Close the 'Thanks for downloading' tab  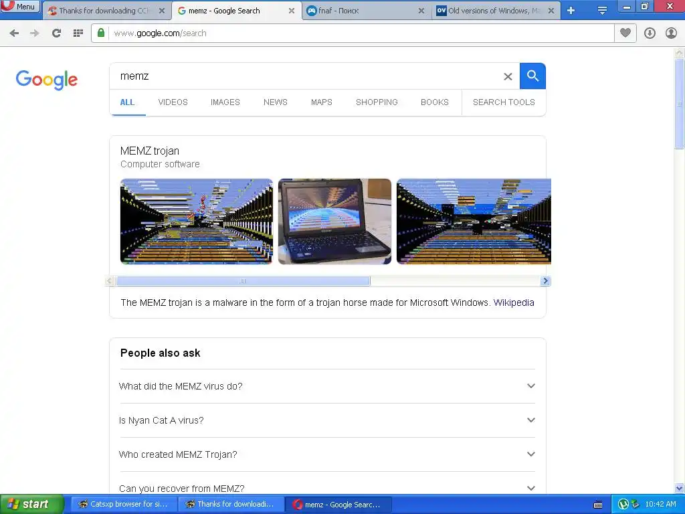(x=162, y=11)
